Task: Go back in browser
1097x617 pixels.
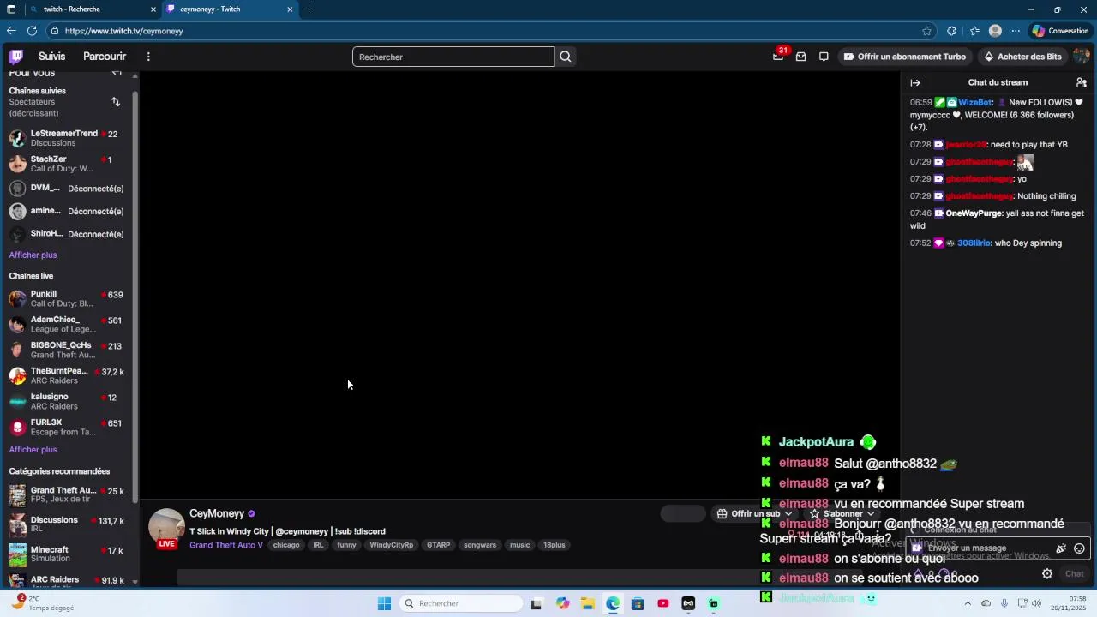Action: point(11,31)
